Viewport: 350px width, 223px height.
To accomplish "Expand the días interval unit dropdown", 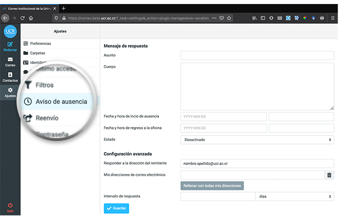I will (x=294, y=197).
